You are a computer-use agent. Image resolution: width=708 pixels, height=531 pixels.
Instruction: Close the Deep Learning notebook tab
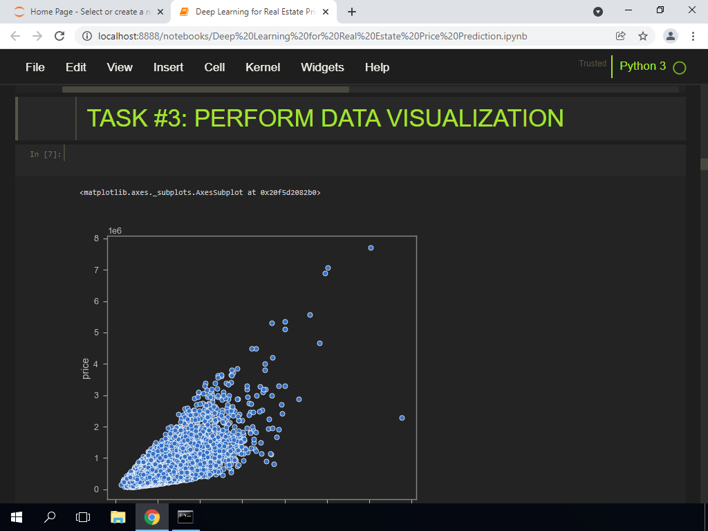[326, 12]
